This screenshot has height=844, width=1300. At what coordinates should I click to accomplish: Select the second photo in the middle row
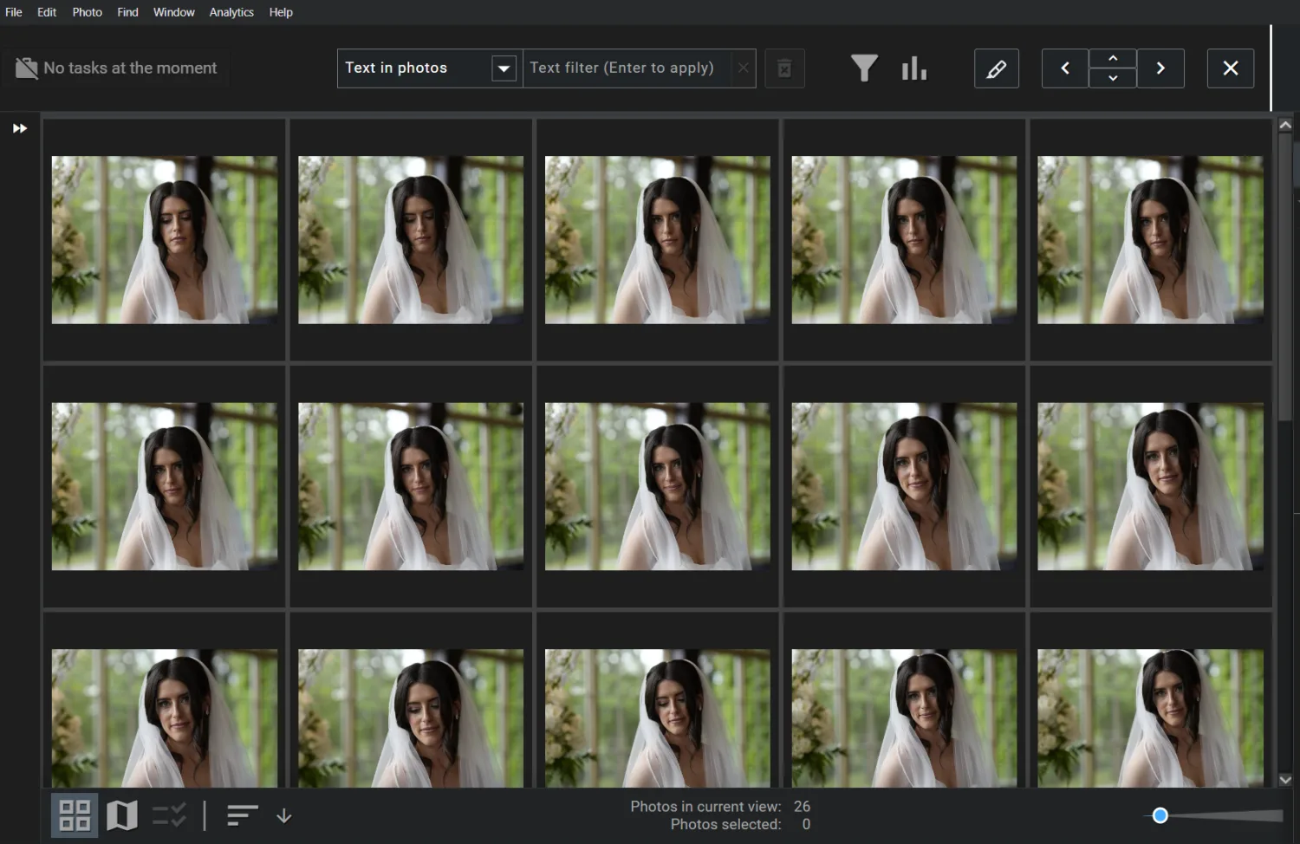click(411, 486)
